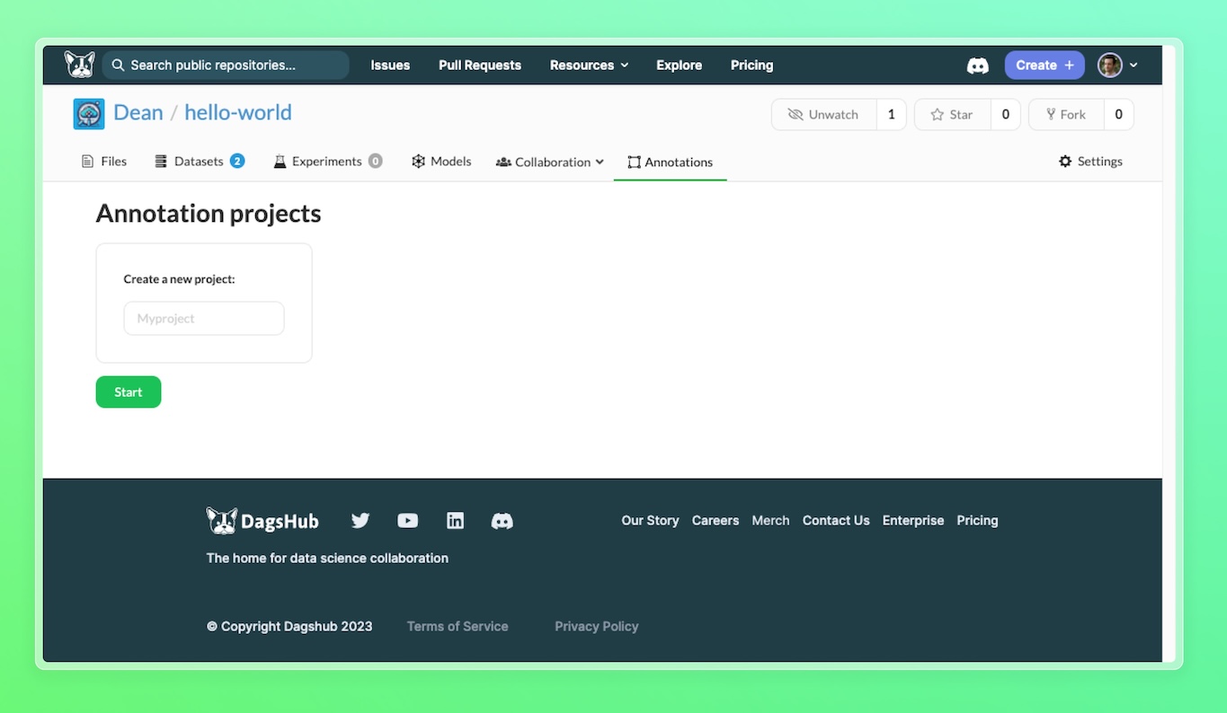Star the hello-world repository

pos(952,115)
